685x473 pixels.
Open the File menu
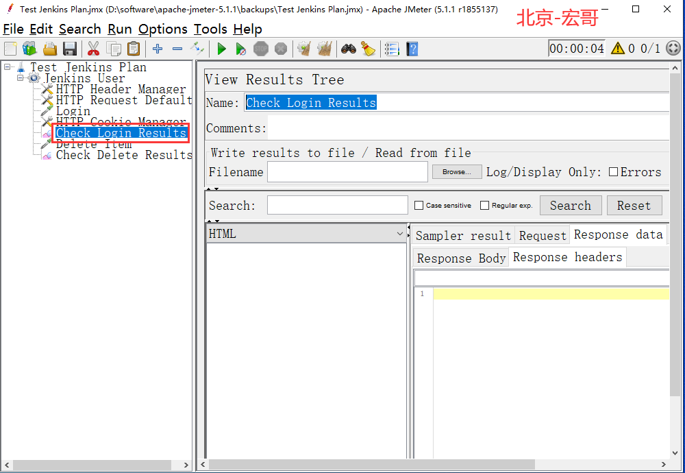coord(13,29)
